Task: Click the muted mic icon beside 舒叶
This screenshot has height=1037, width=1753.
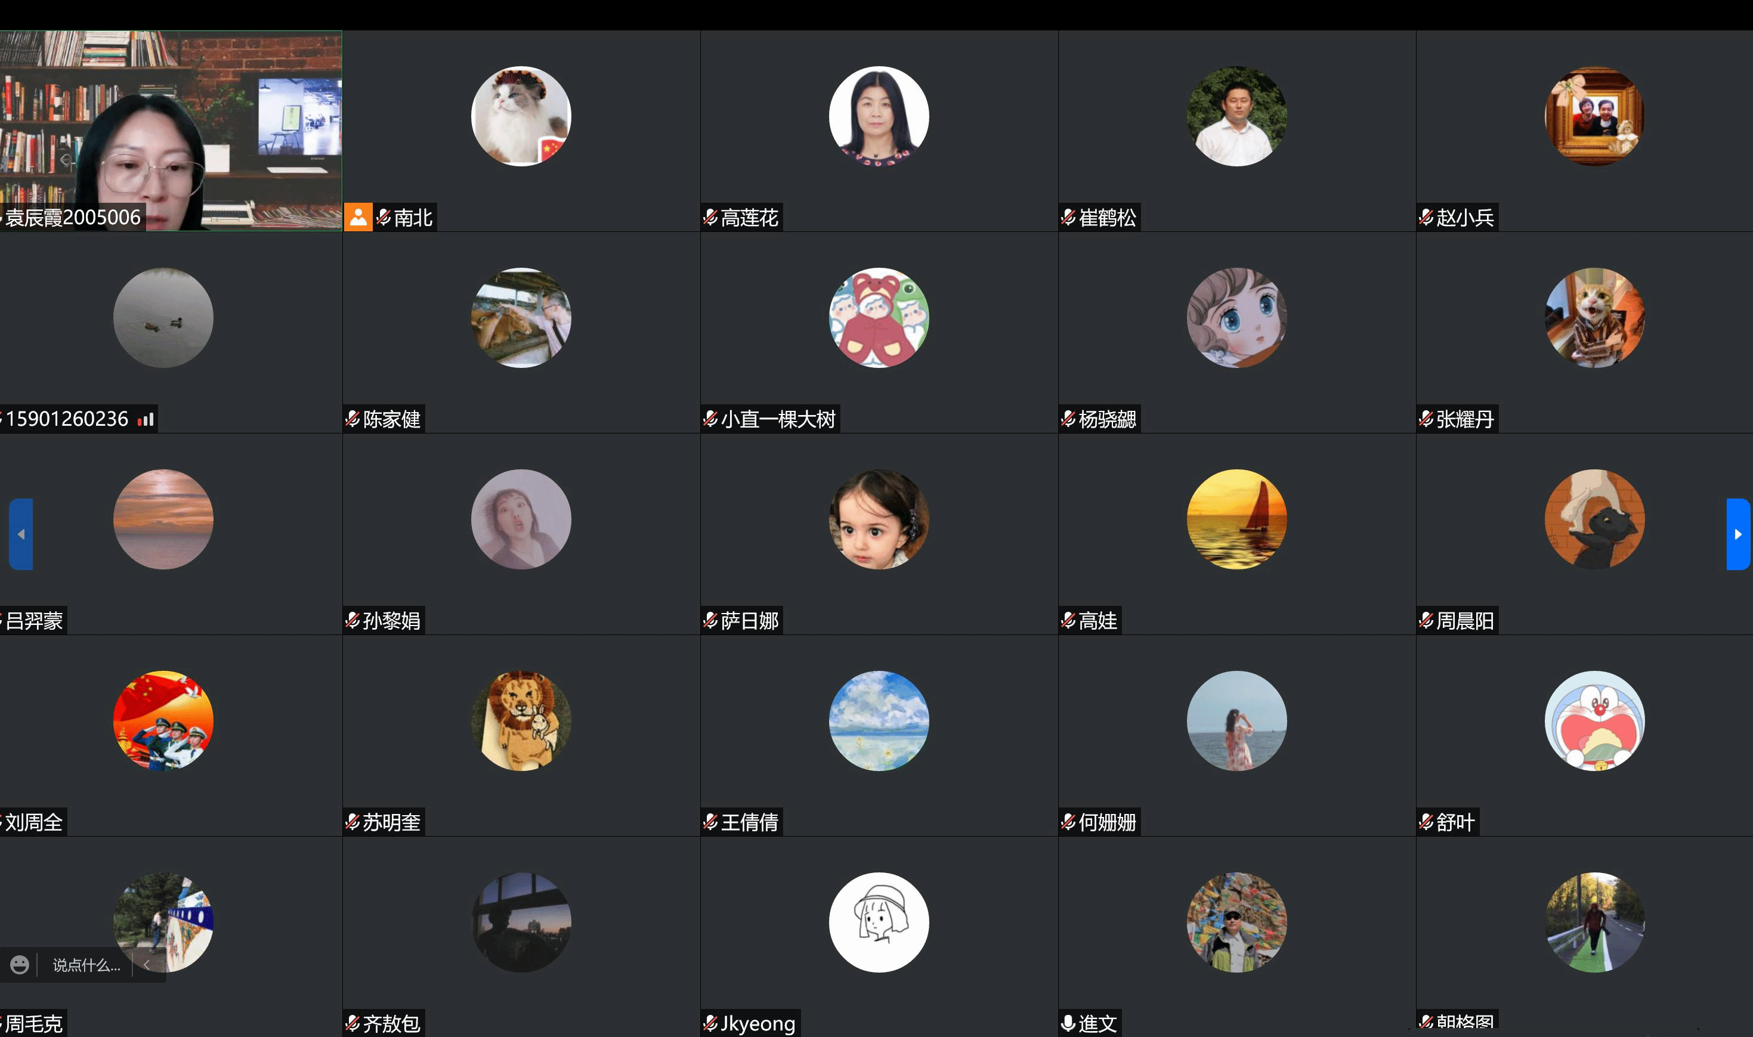Action: 1426,822
